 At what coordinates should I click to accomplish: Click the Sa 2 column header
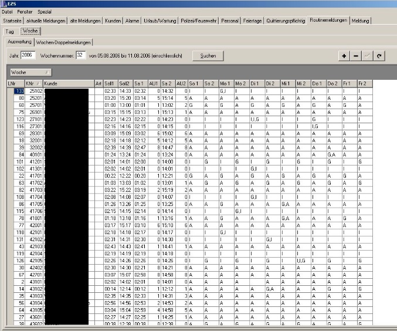point(168,84)
